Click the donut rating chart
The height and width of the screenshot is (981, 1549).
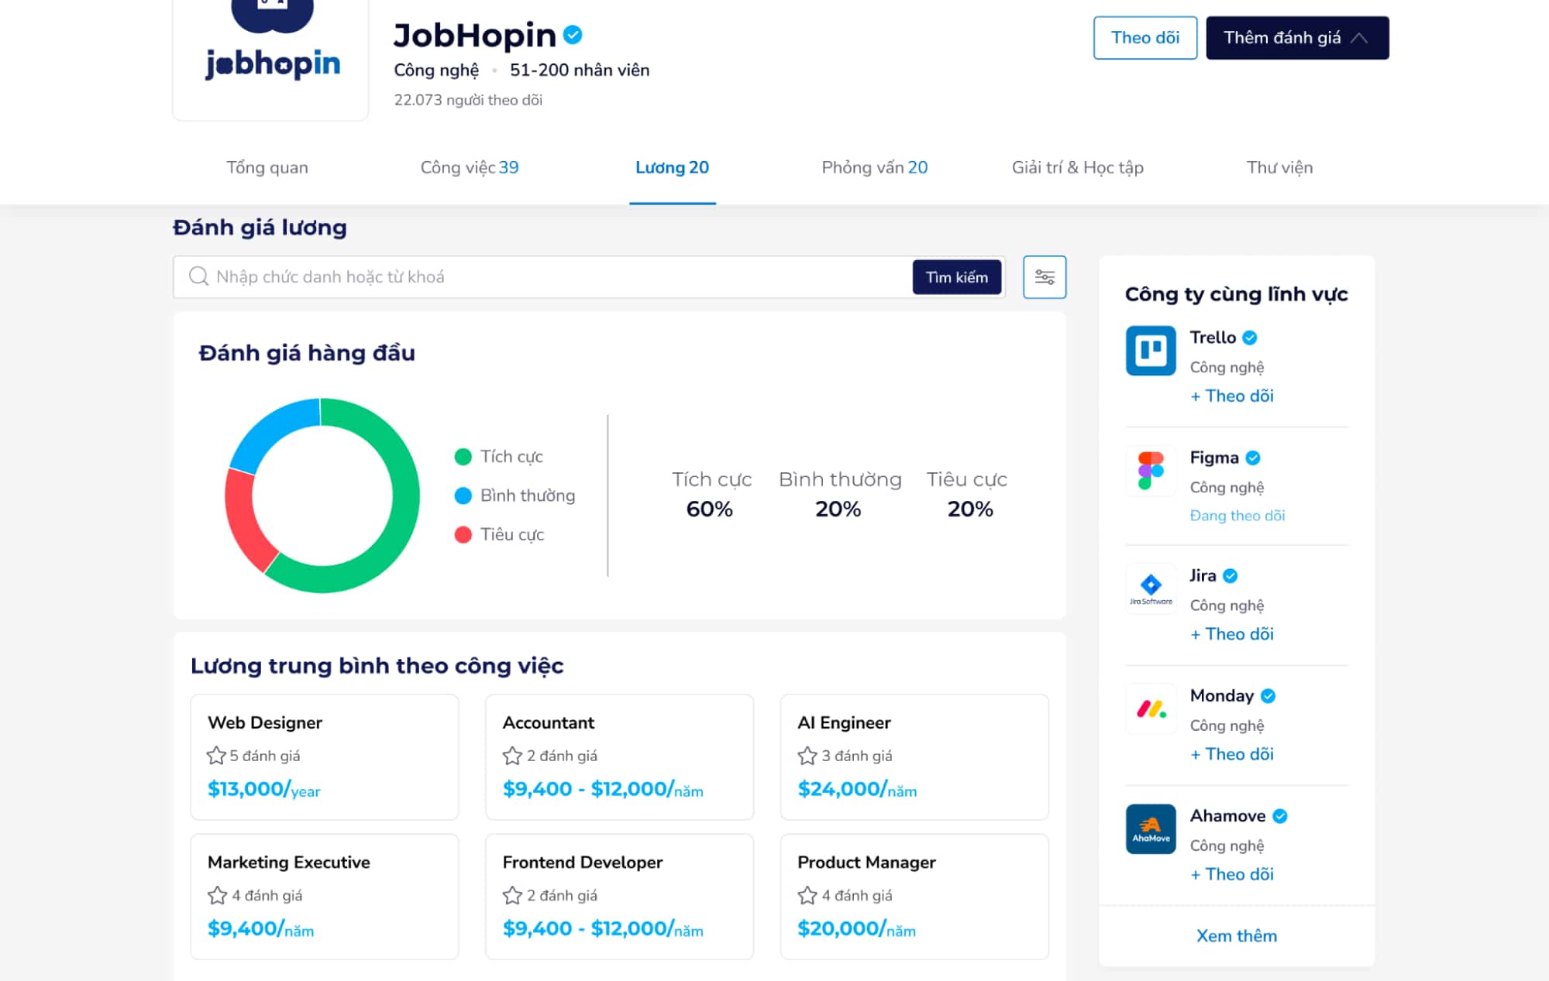click(x=322, y=496)
